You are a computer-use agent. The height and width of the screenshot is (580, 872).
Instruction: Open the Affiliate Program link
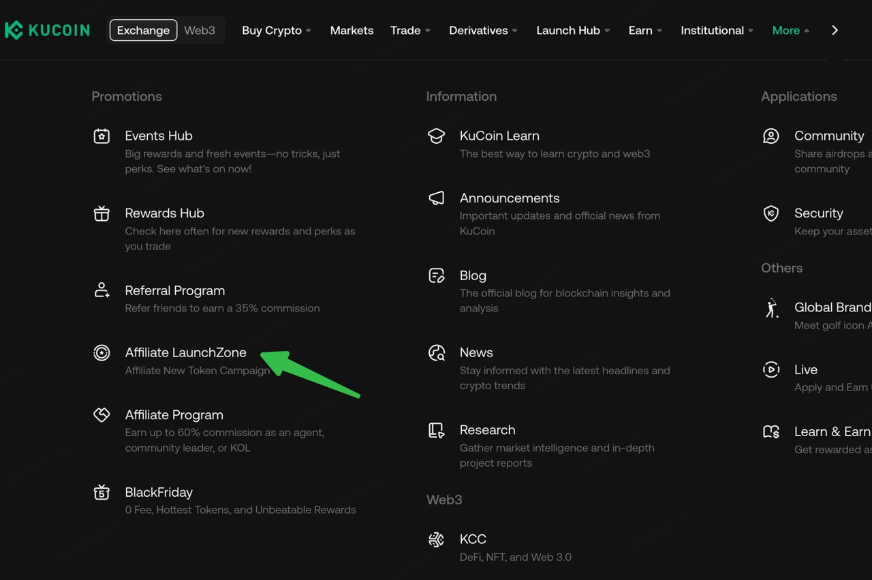tap(174, 415)
